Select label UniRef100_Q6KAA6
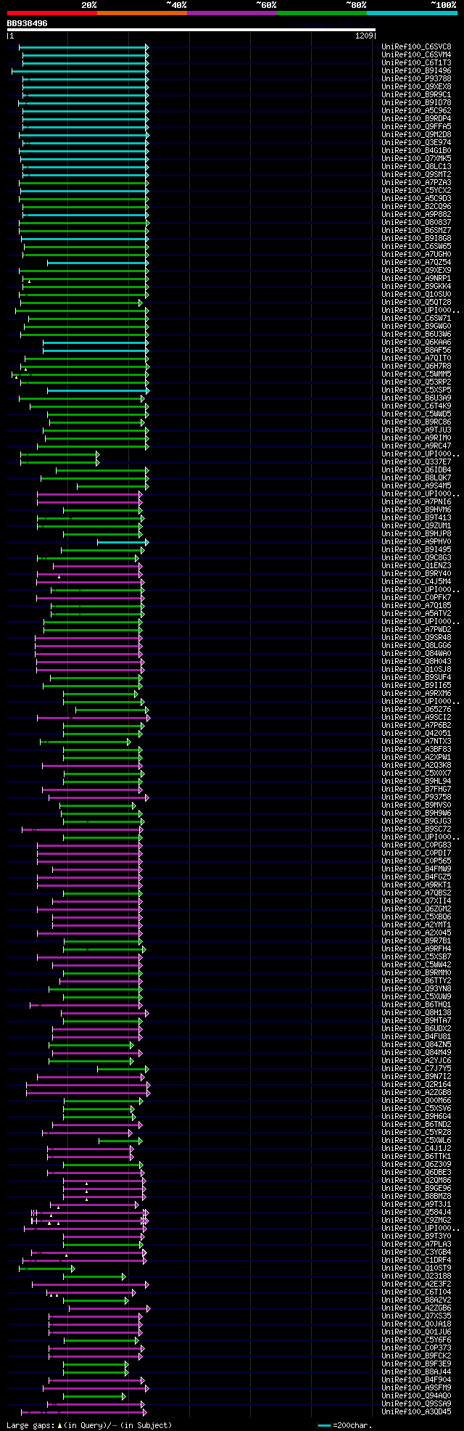This screenshot has height=1431, width=464. click(416, 342)
